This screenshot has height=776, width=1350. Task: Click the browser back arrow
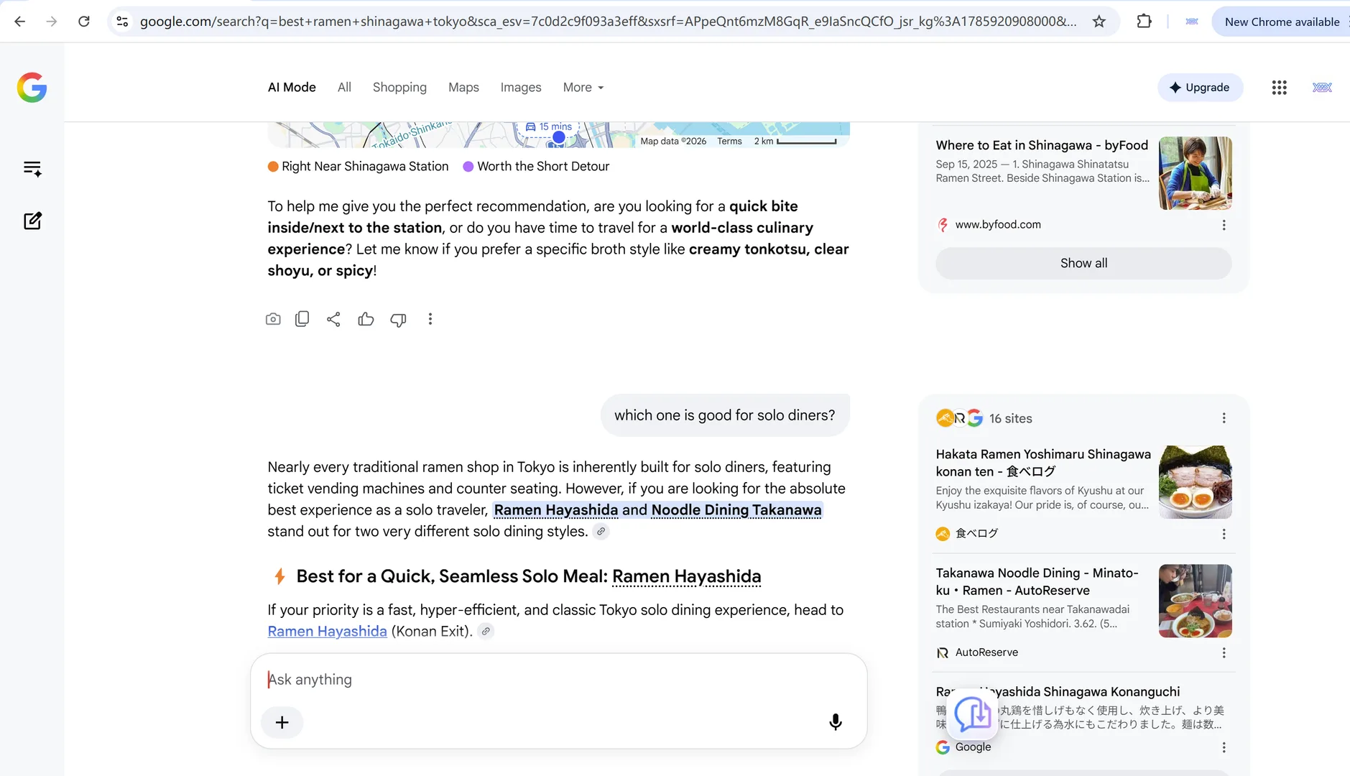pos(19,22)
